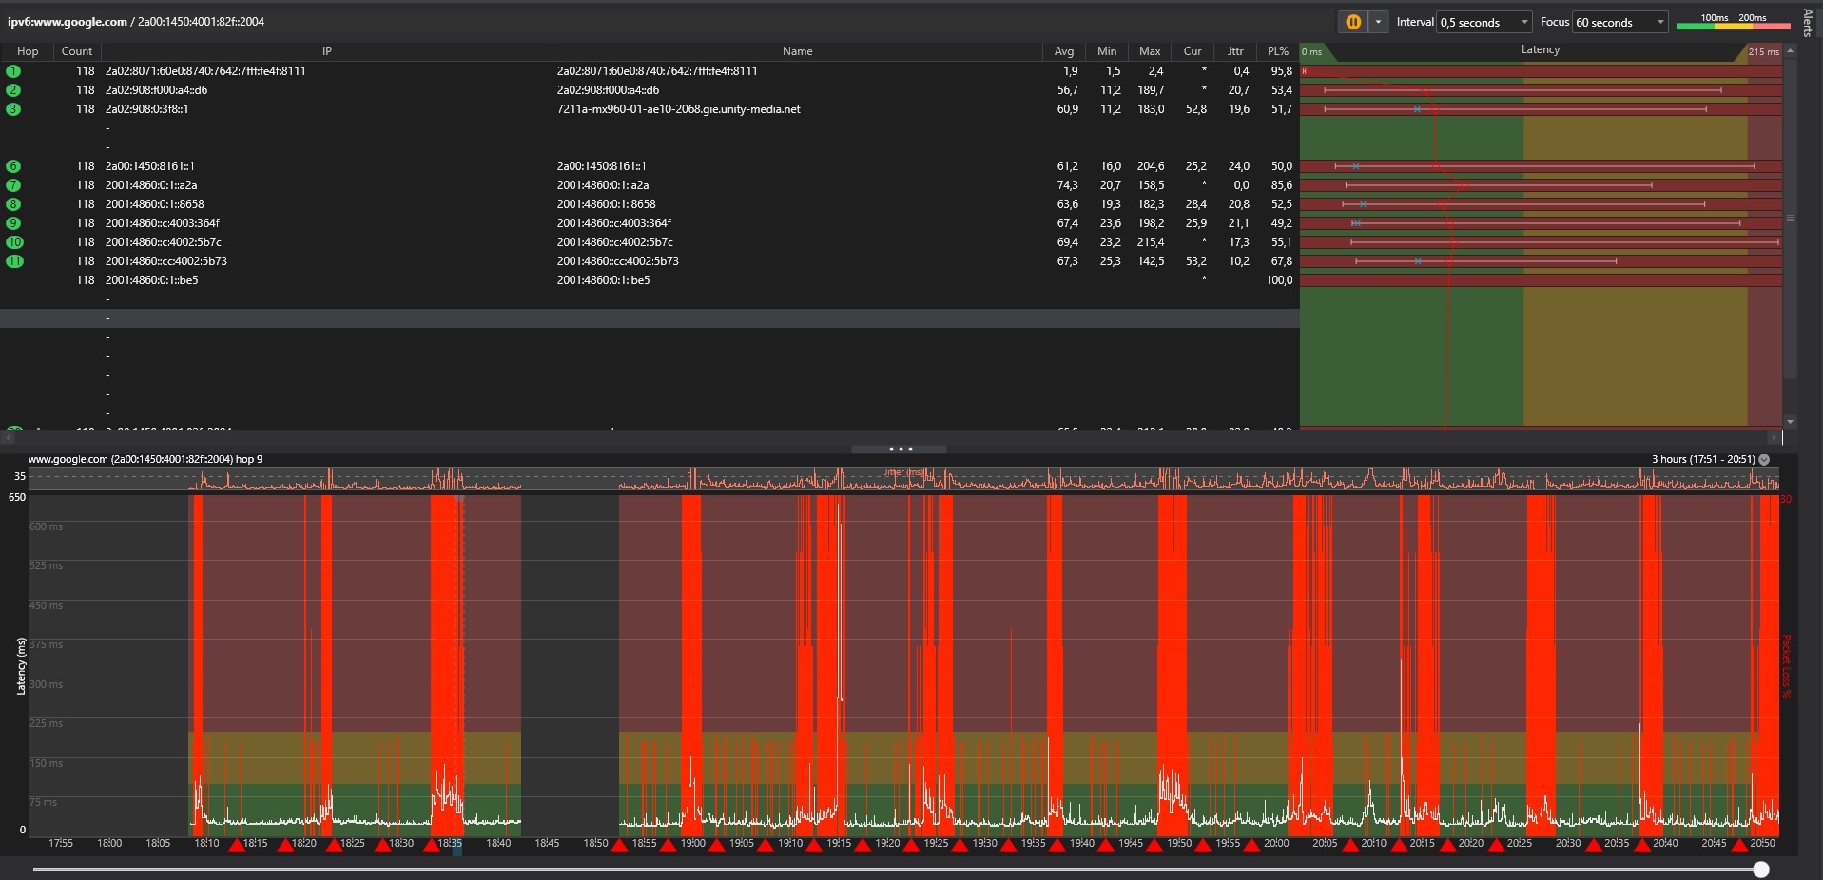Open the Interval 0,5 seconds dropdown
This screenshot has width=1823, height=880.
pyautogui.click(x=1484, y=22)
